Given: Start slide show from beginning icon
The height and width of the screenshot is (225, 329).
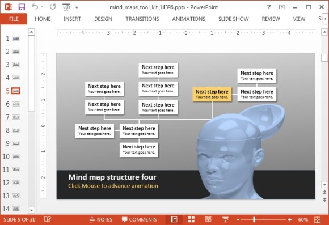Looking at the screenshot, I should pos(66,7).
